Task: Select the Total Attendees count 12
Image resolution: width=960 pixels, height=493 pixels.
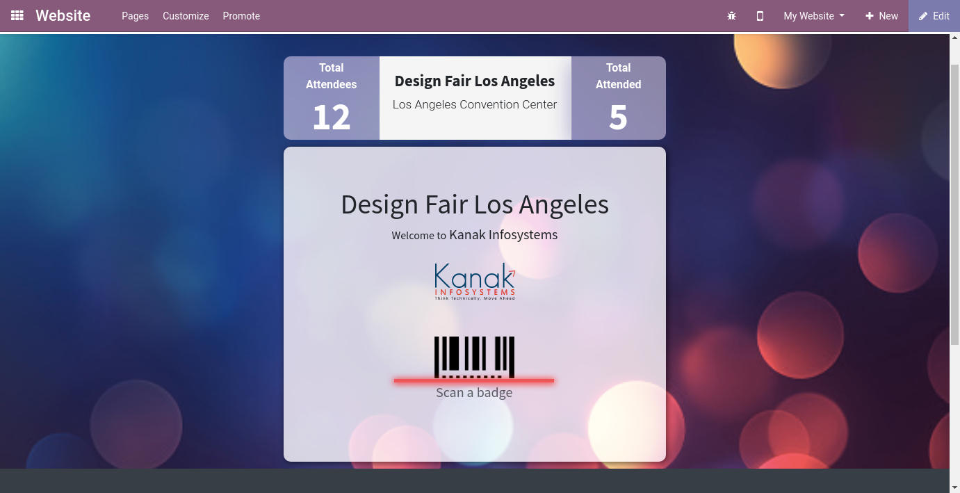Action: tap(332, 117)
